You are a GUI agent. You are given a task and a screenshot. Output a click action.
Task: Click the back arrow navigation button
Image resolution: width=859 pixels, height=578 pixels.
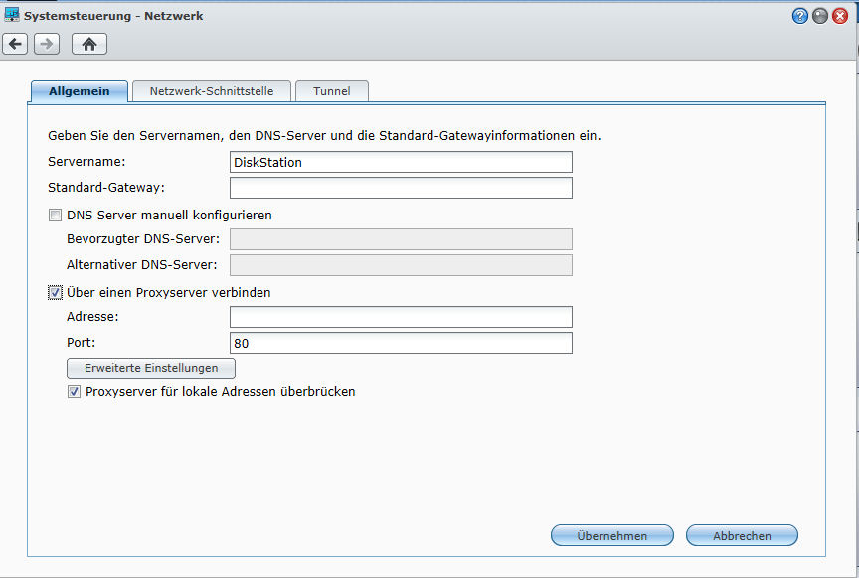(x=15, y=44)
